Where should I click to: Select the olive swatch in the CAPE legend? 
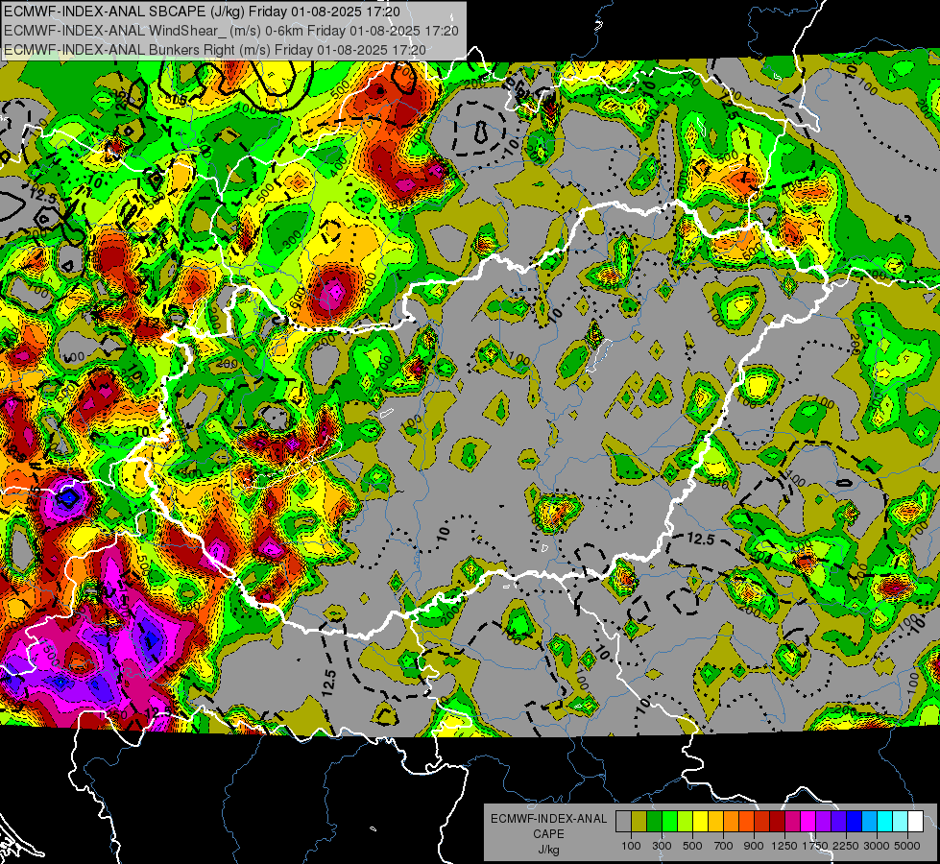point(639,822)
